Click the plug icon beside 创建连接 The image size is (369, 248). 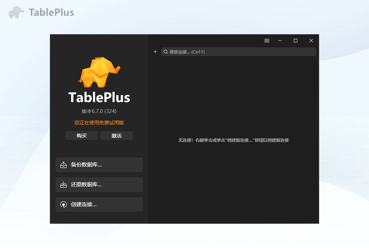point(64,204)
